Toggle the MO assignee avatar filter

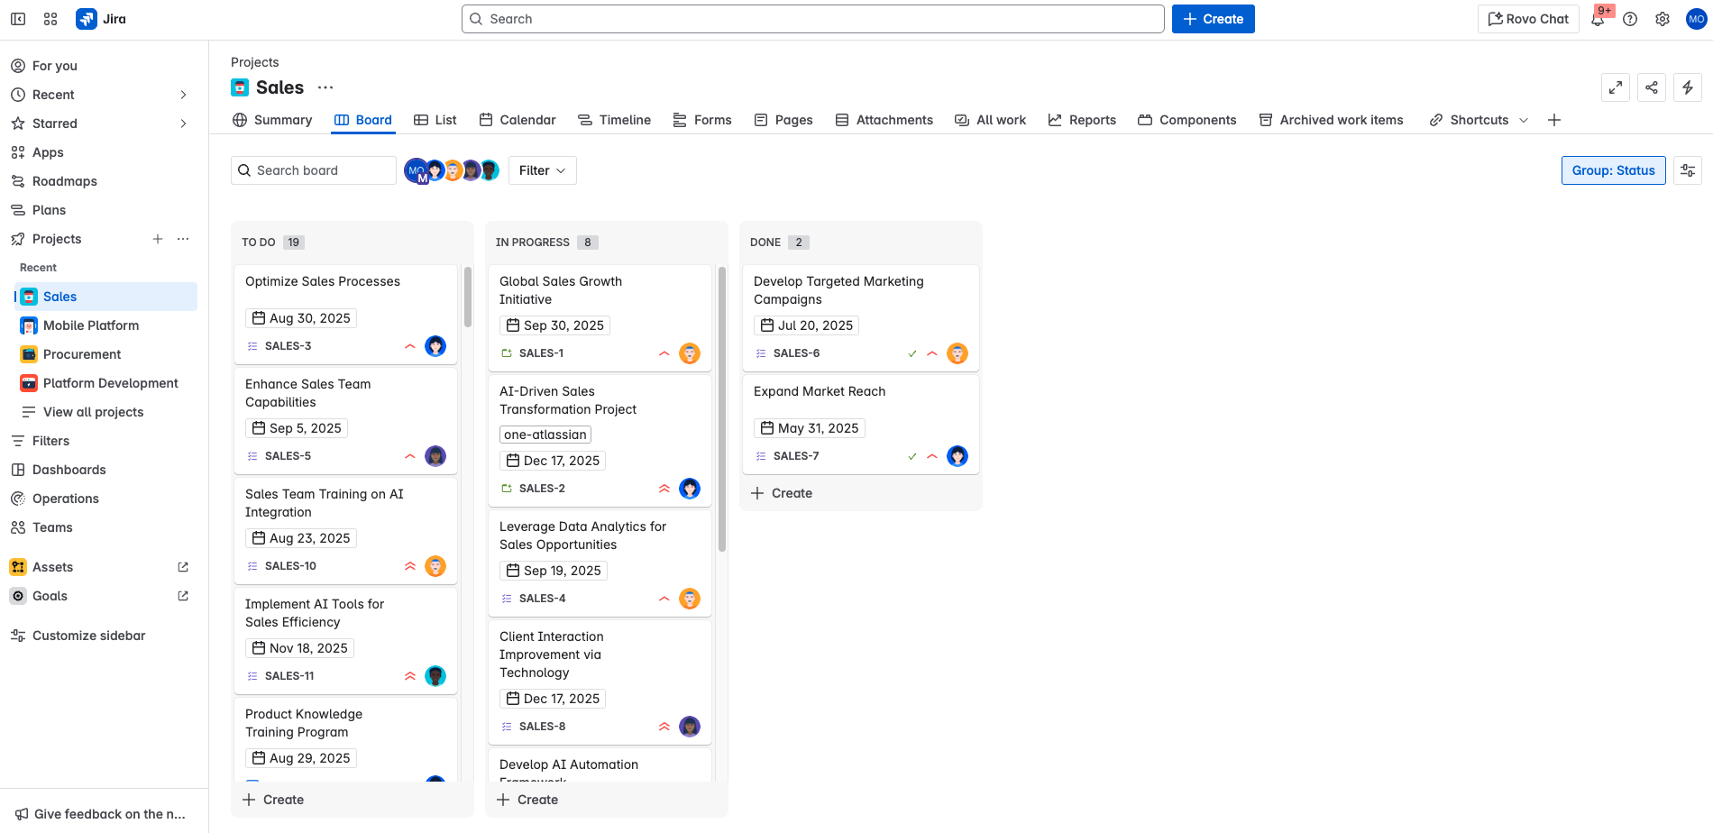416,170
